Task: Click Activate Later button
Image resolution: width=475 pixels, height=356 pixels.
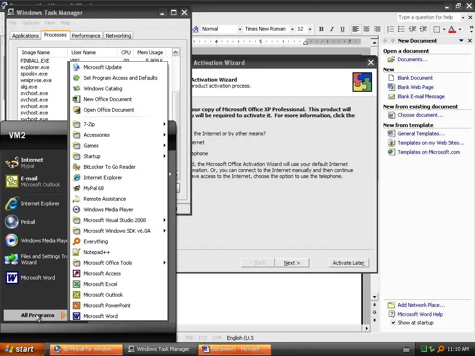Action: point(349,263)
